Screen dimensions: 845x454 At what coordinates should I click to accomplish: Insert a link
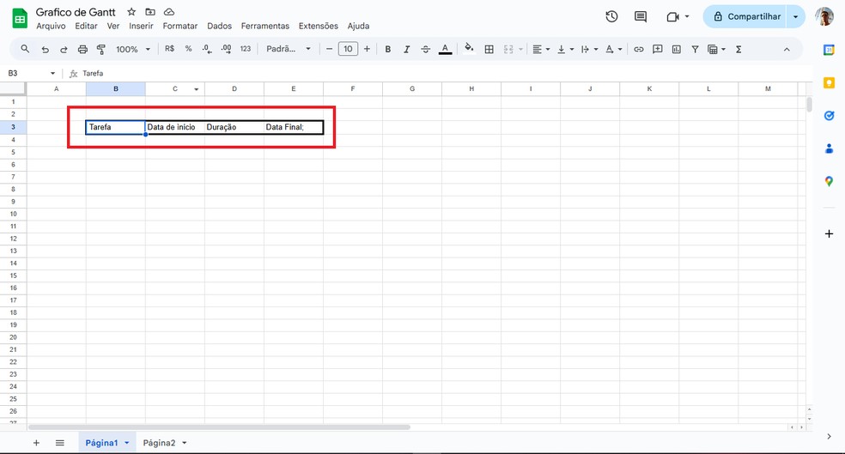click(639, 49)
